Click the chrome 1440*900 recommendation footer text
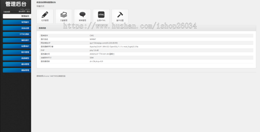 51,76
